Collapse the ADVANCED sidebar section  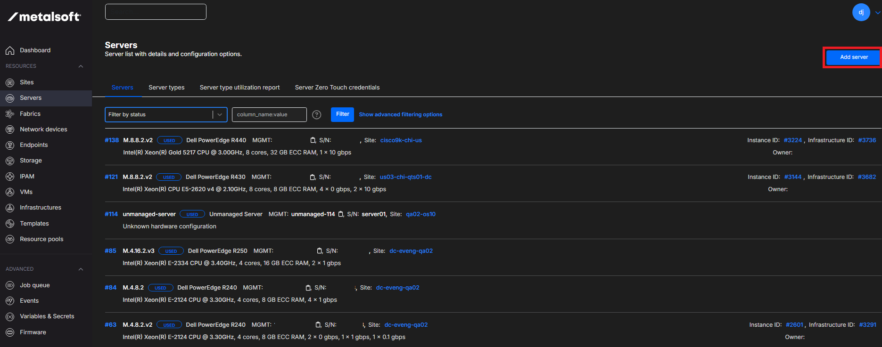click(81, 269)
